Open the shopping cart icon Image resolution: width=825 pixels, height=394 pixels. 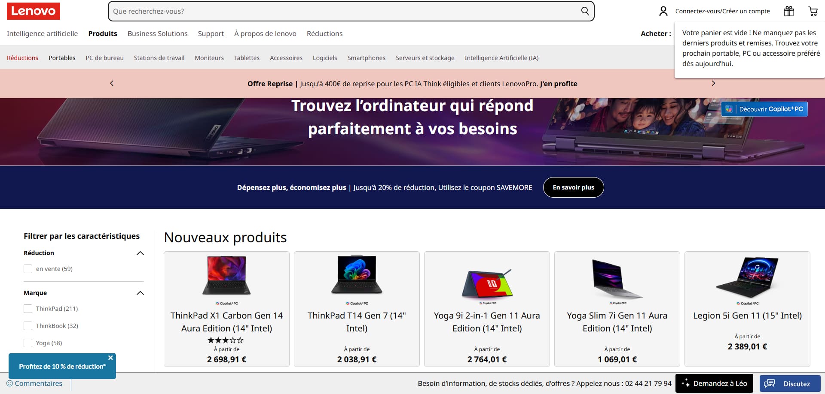pyautogui.click(x=813, y=11)
